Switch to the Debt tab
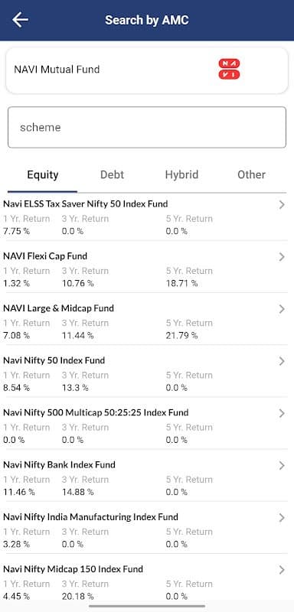294x612 pixels. [x=112, y=174]
